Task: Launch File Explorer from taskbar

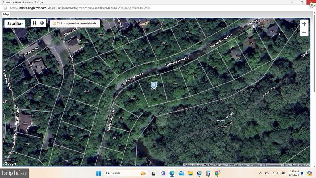Action: 190,173
